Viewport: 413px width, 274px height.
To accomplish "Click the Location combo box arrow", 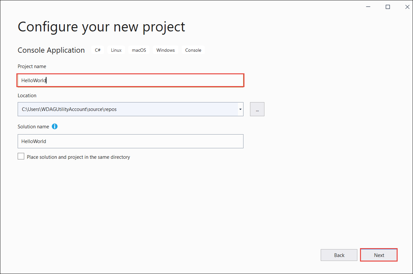I will click(x=240, y=109).
